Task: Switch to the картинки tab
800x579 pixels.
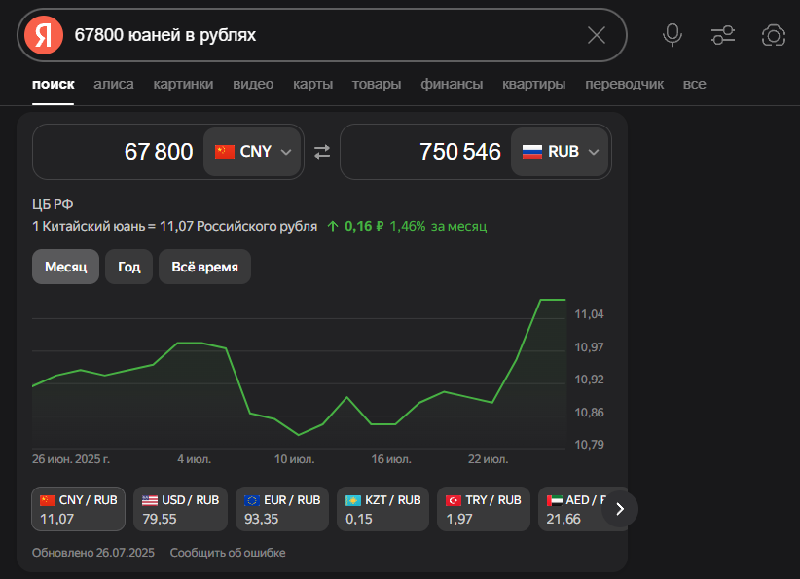Action: click(x=183, y=84)
